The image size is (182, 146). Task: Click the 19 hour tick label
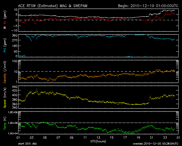[138, 137]
